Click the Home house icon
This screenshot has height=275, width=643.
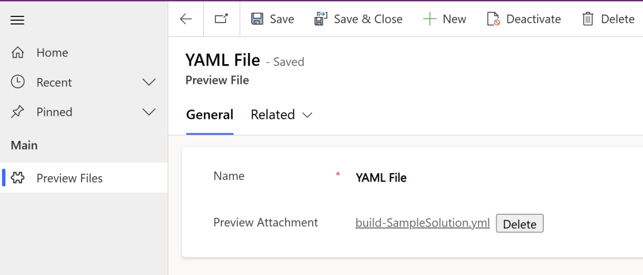click(18, 53)
